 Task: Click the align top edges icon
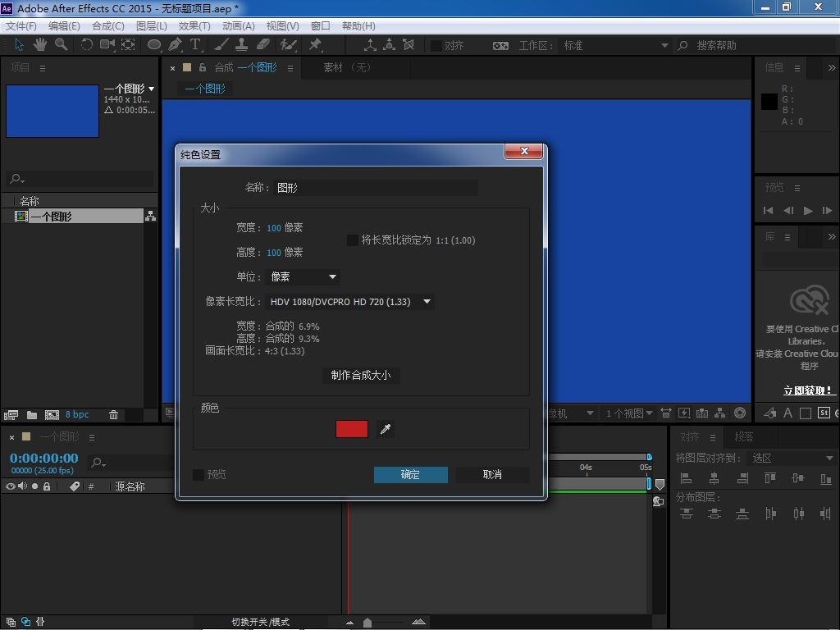click(x=769, y=478)
